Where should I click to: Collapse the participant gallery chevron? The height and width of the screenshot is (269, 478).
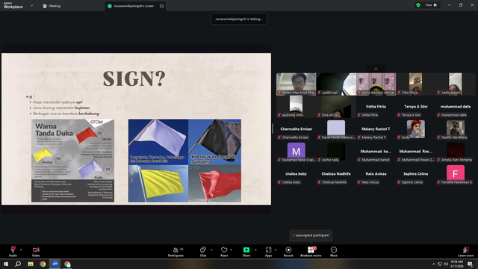pyautogui.click(x=376, y=69)
